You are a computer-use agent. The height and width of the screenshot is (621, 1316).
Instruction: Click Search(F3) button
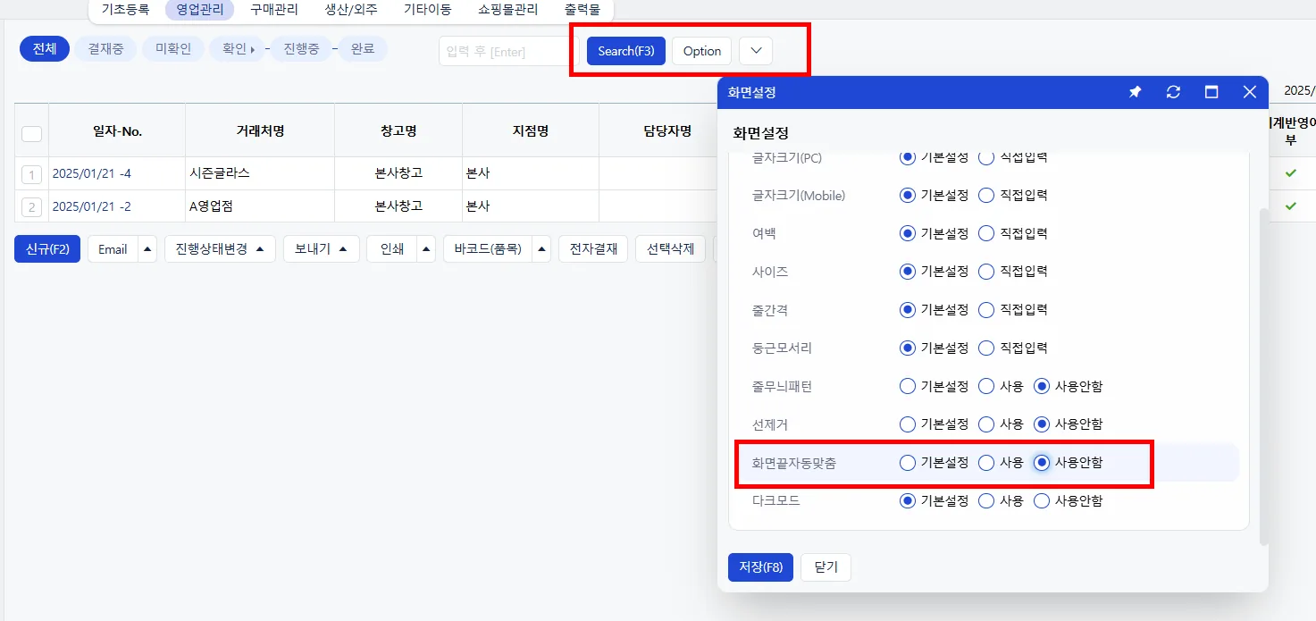click(x=626, y=51)
